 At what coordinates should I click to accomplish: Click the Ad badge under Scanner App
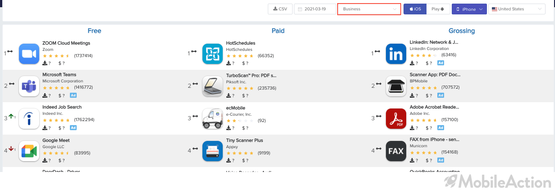(x=440, y=95)
